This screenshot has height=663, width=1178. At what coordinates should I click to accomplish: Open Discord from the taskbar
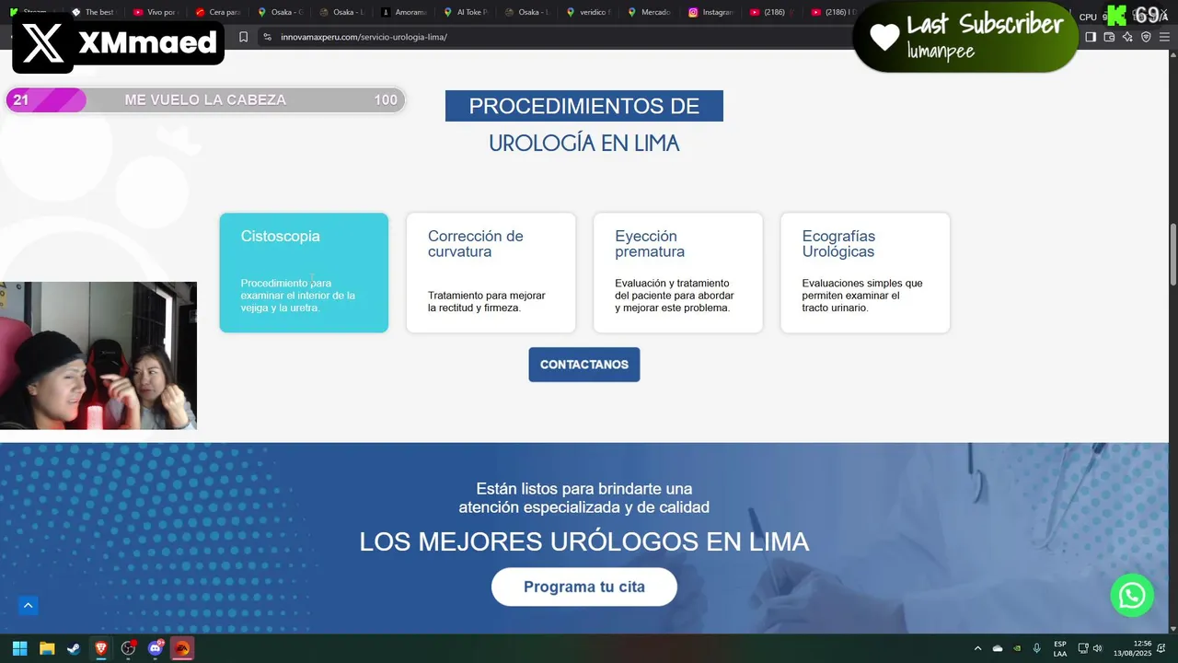point(156,648)
